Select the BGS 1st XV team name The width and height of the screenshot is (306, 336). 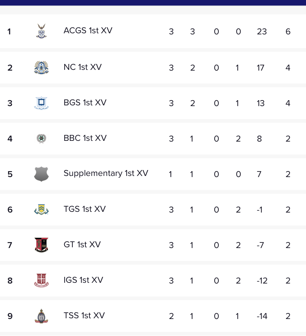click(x=85, y=103)
